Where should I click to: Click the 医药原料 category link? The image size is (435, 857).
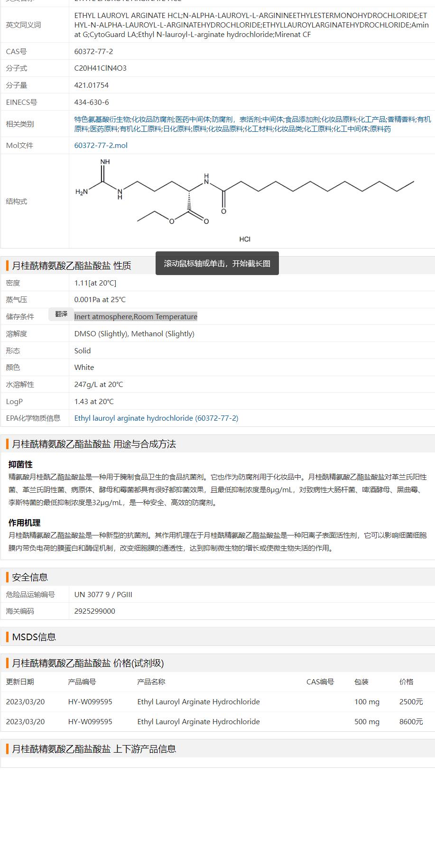(104, 129)
